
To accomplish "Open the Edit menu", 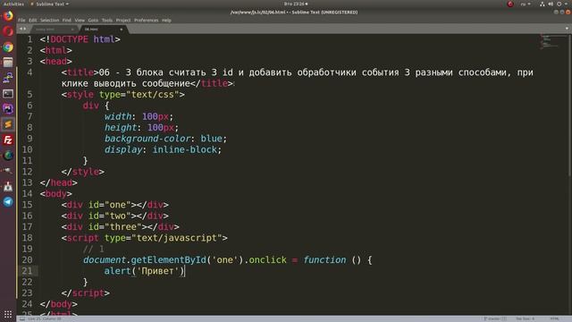I will 33,20.
